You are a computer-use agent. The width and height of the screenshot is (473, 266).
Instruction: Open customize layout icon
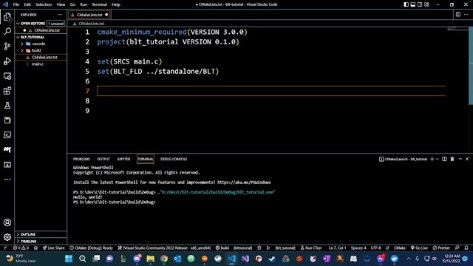(x=426, y=4)
